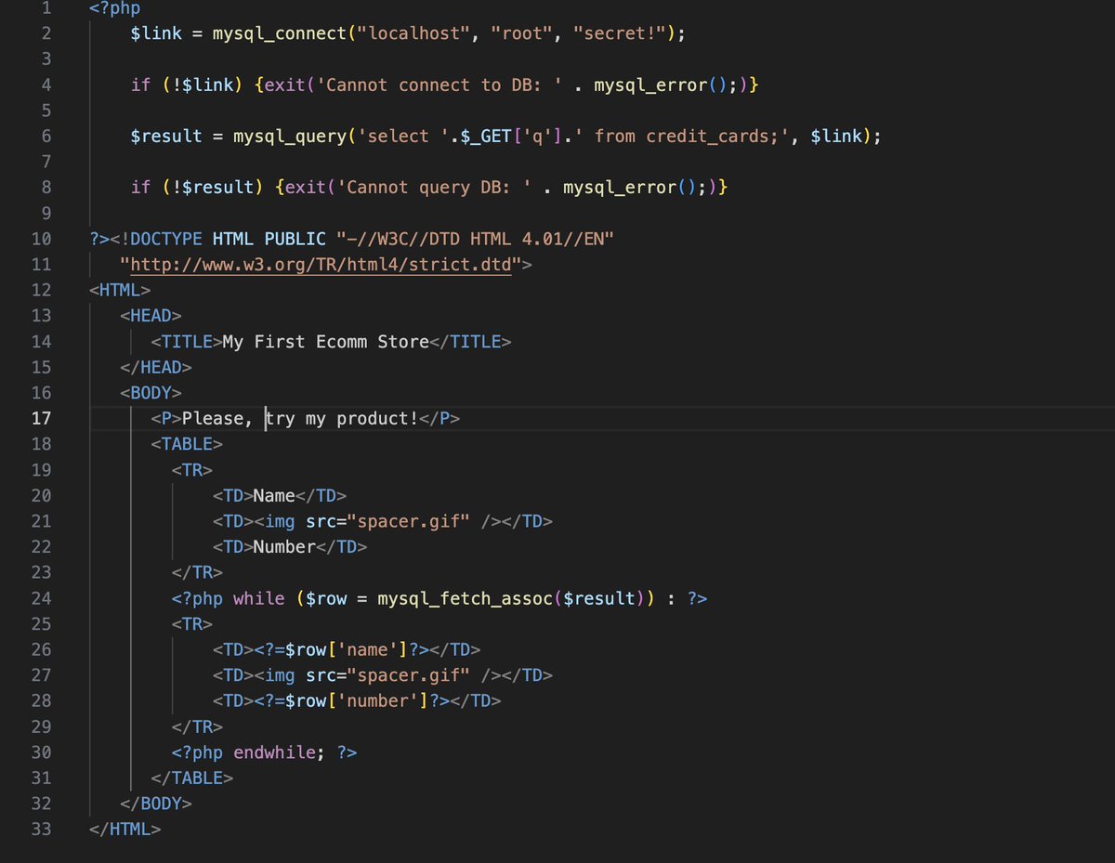Click the closing </HEAD> tag
1115x863 pixels.
click(156, 367)
